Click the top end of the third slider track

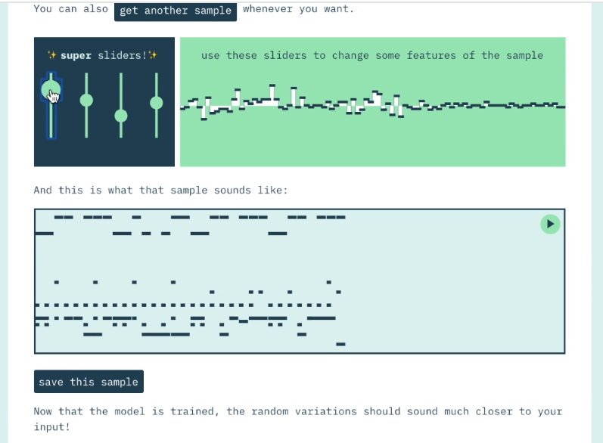click(x=121, y=75)
